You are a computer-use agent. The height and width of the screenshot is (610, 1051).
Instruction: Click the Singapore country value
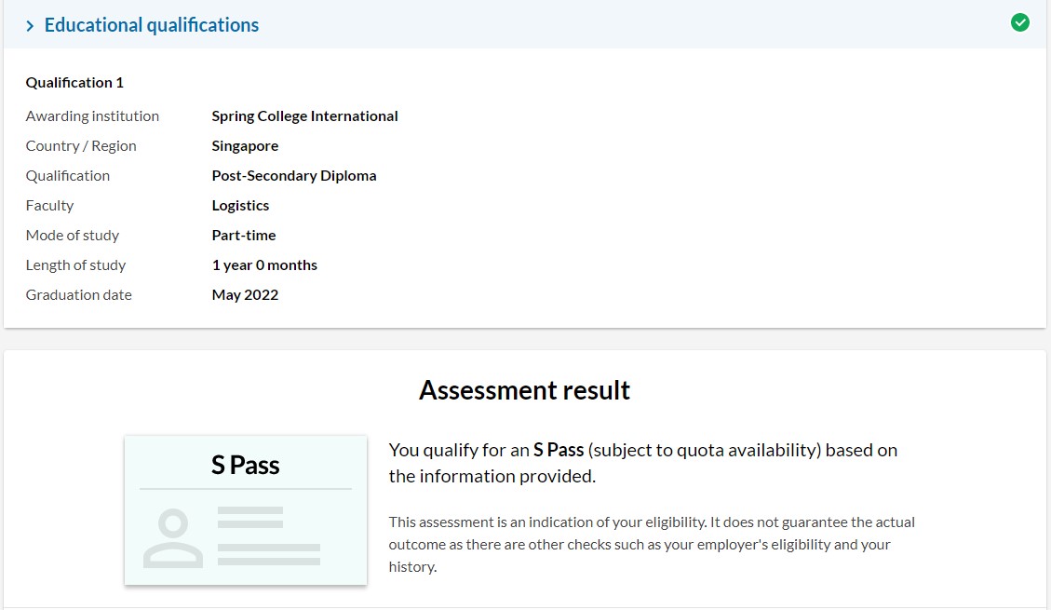click(x=245, y=146)
